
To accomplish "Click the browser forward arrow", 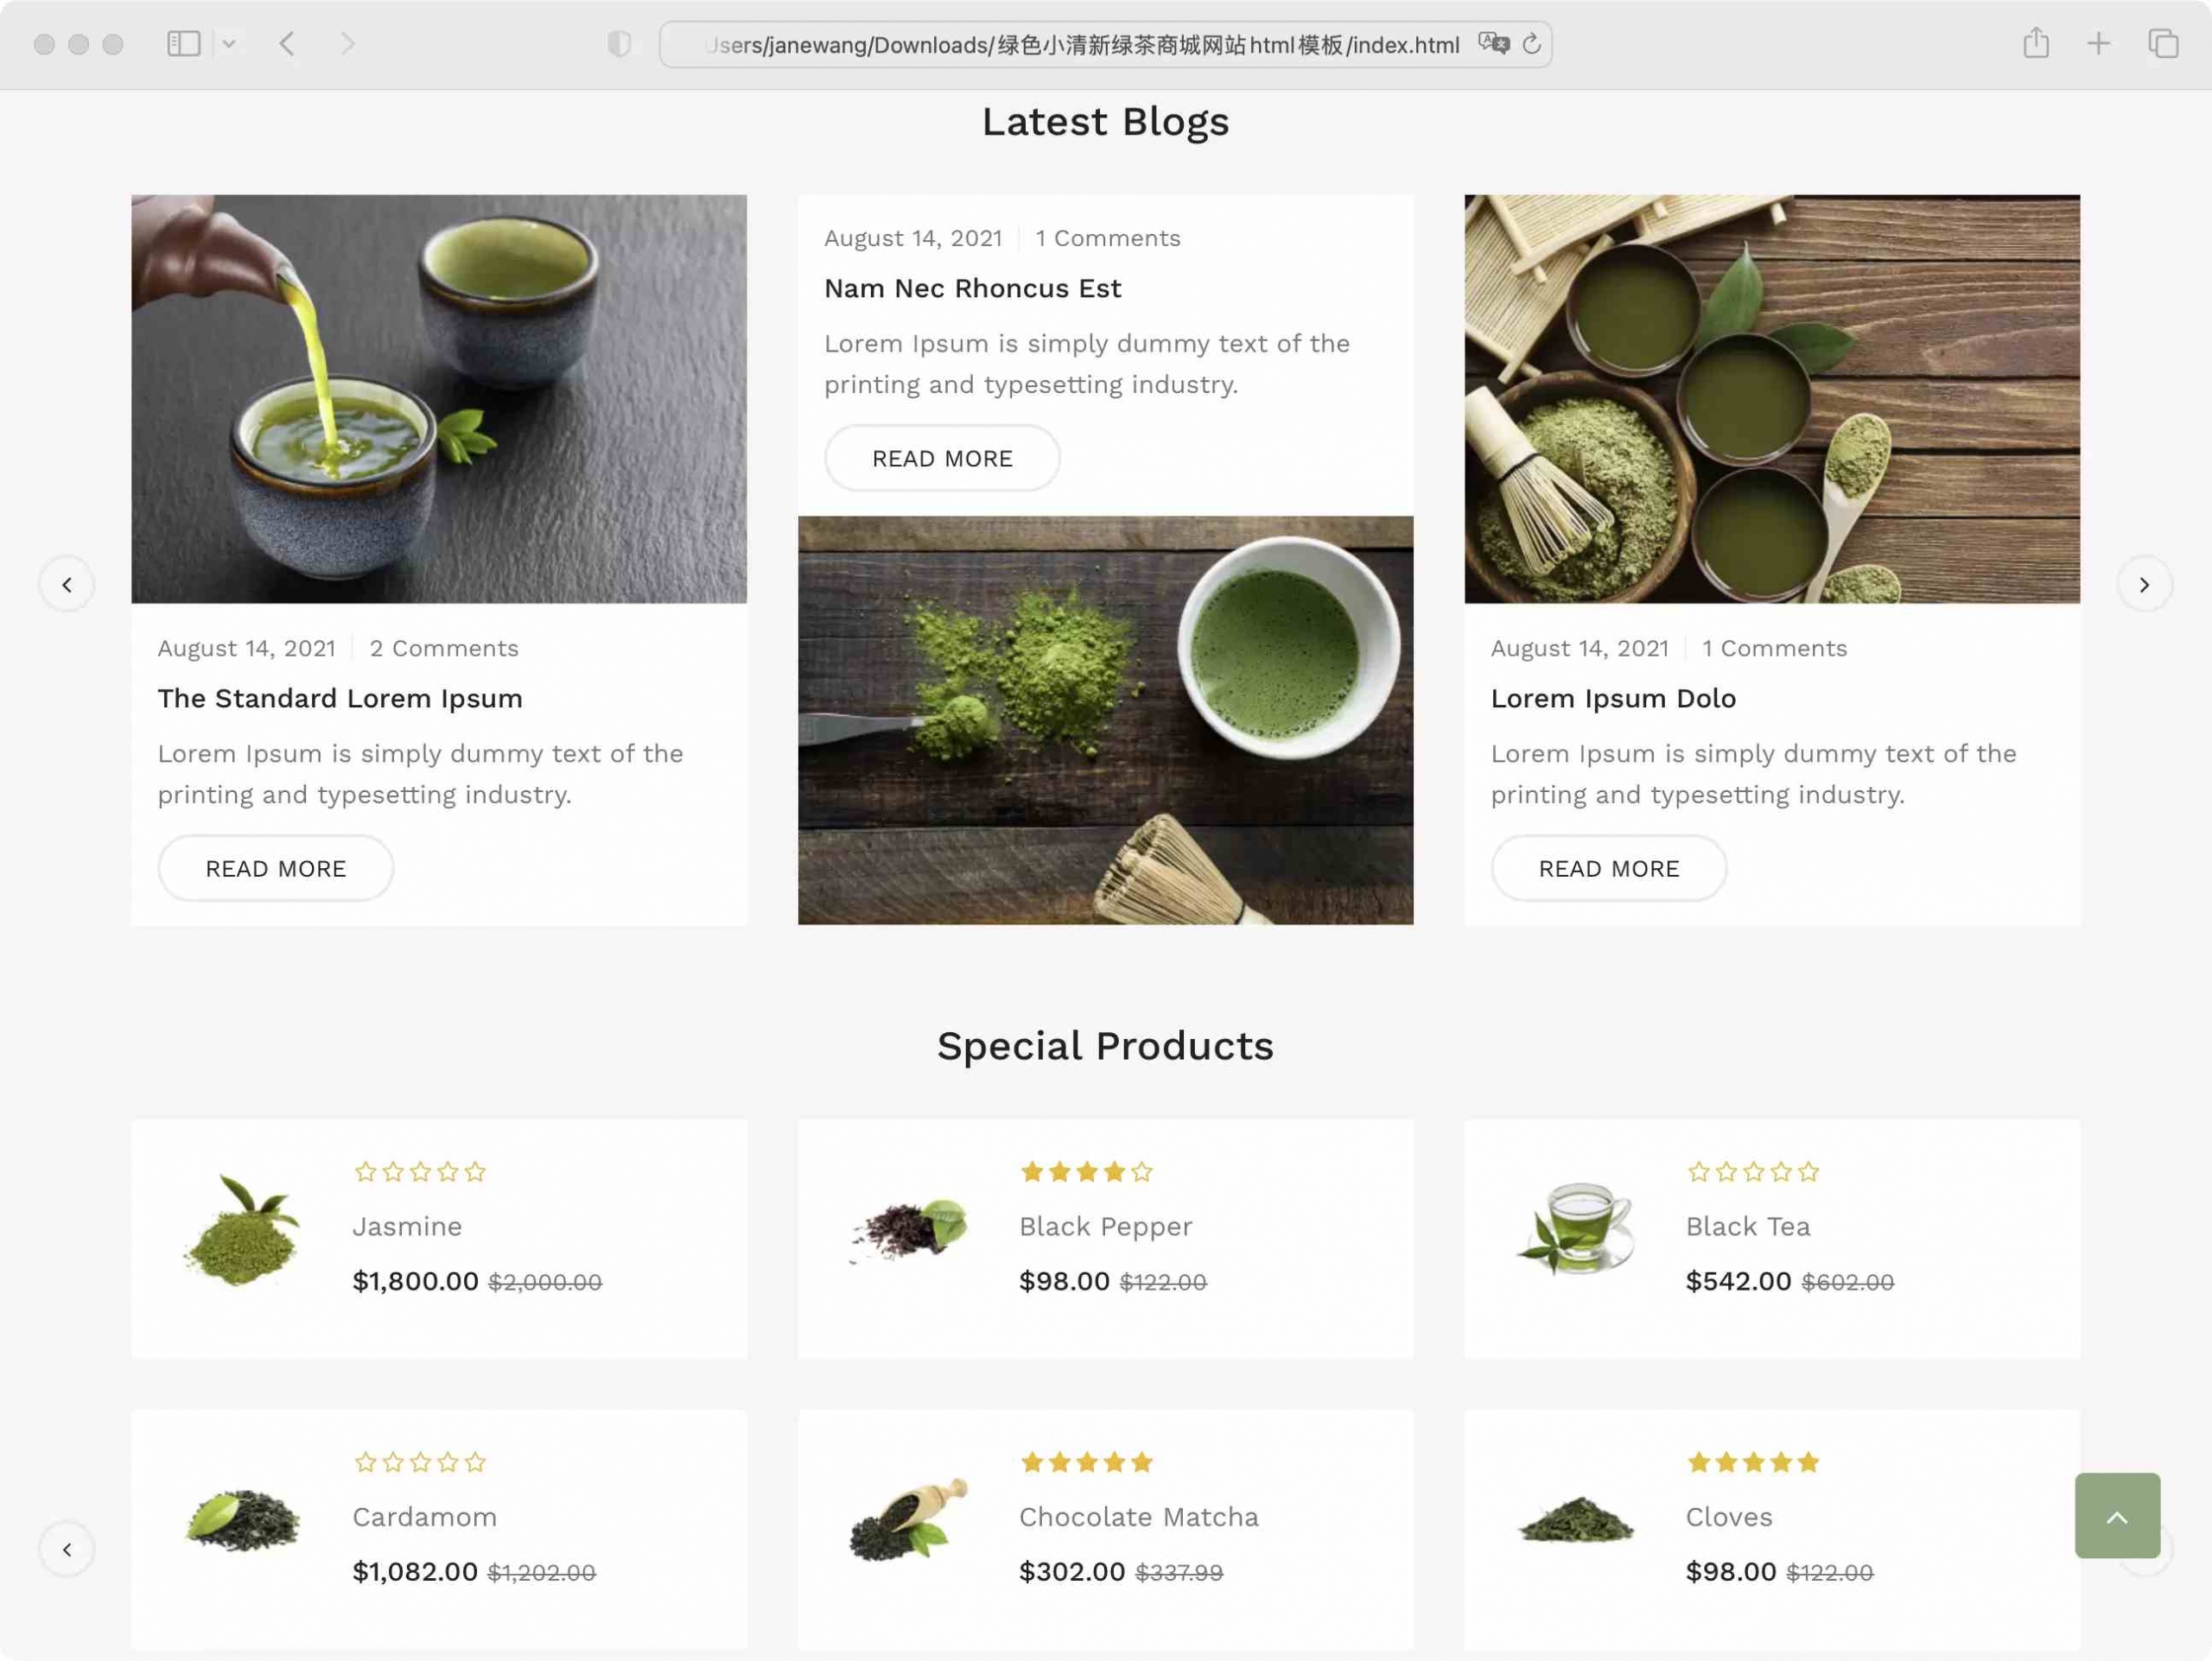I will (347, 44).
